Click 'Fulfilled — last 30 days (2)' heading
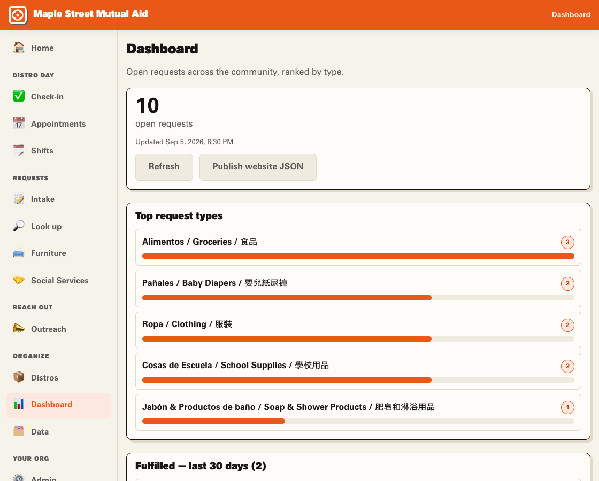599x481 pixels. point(201,466)
